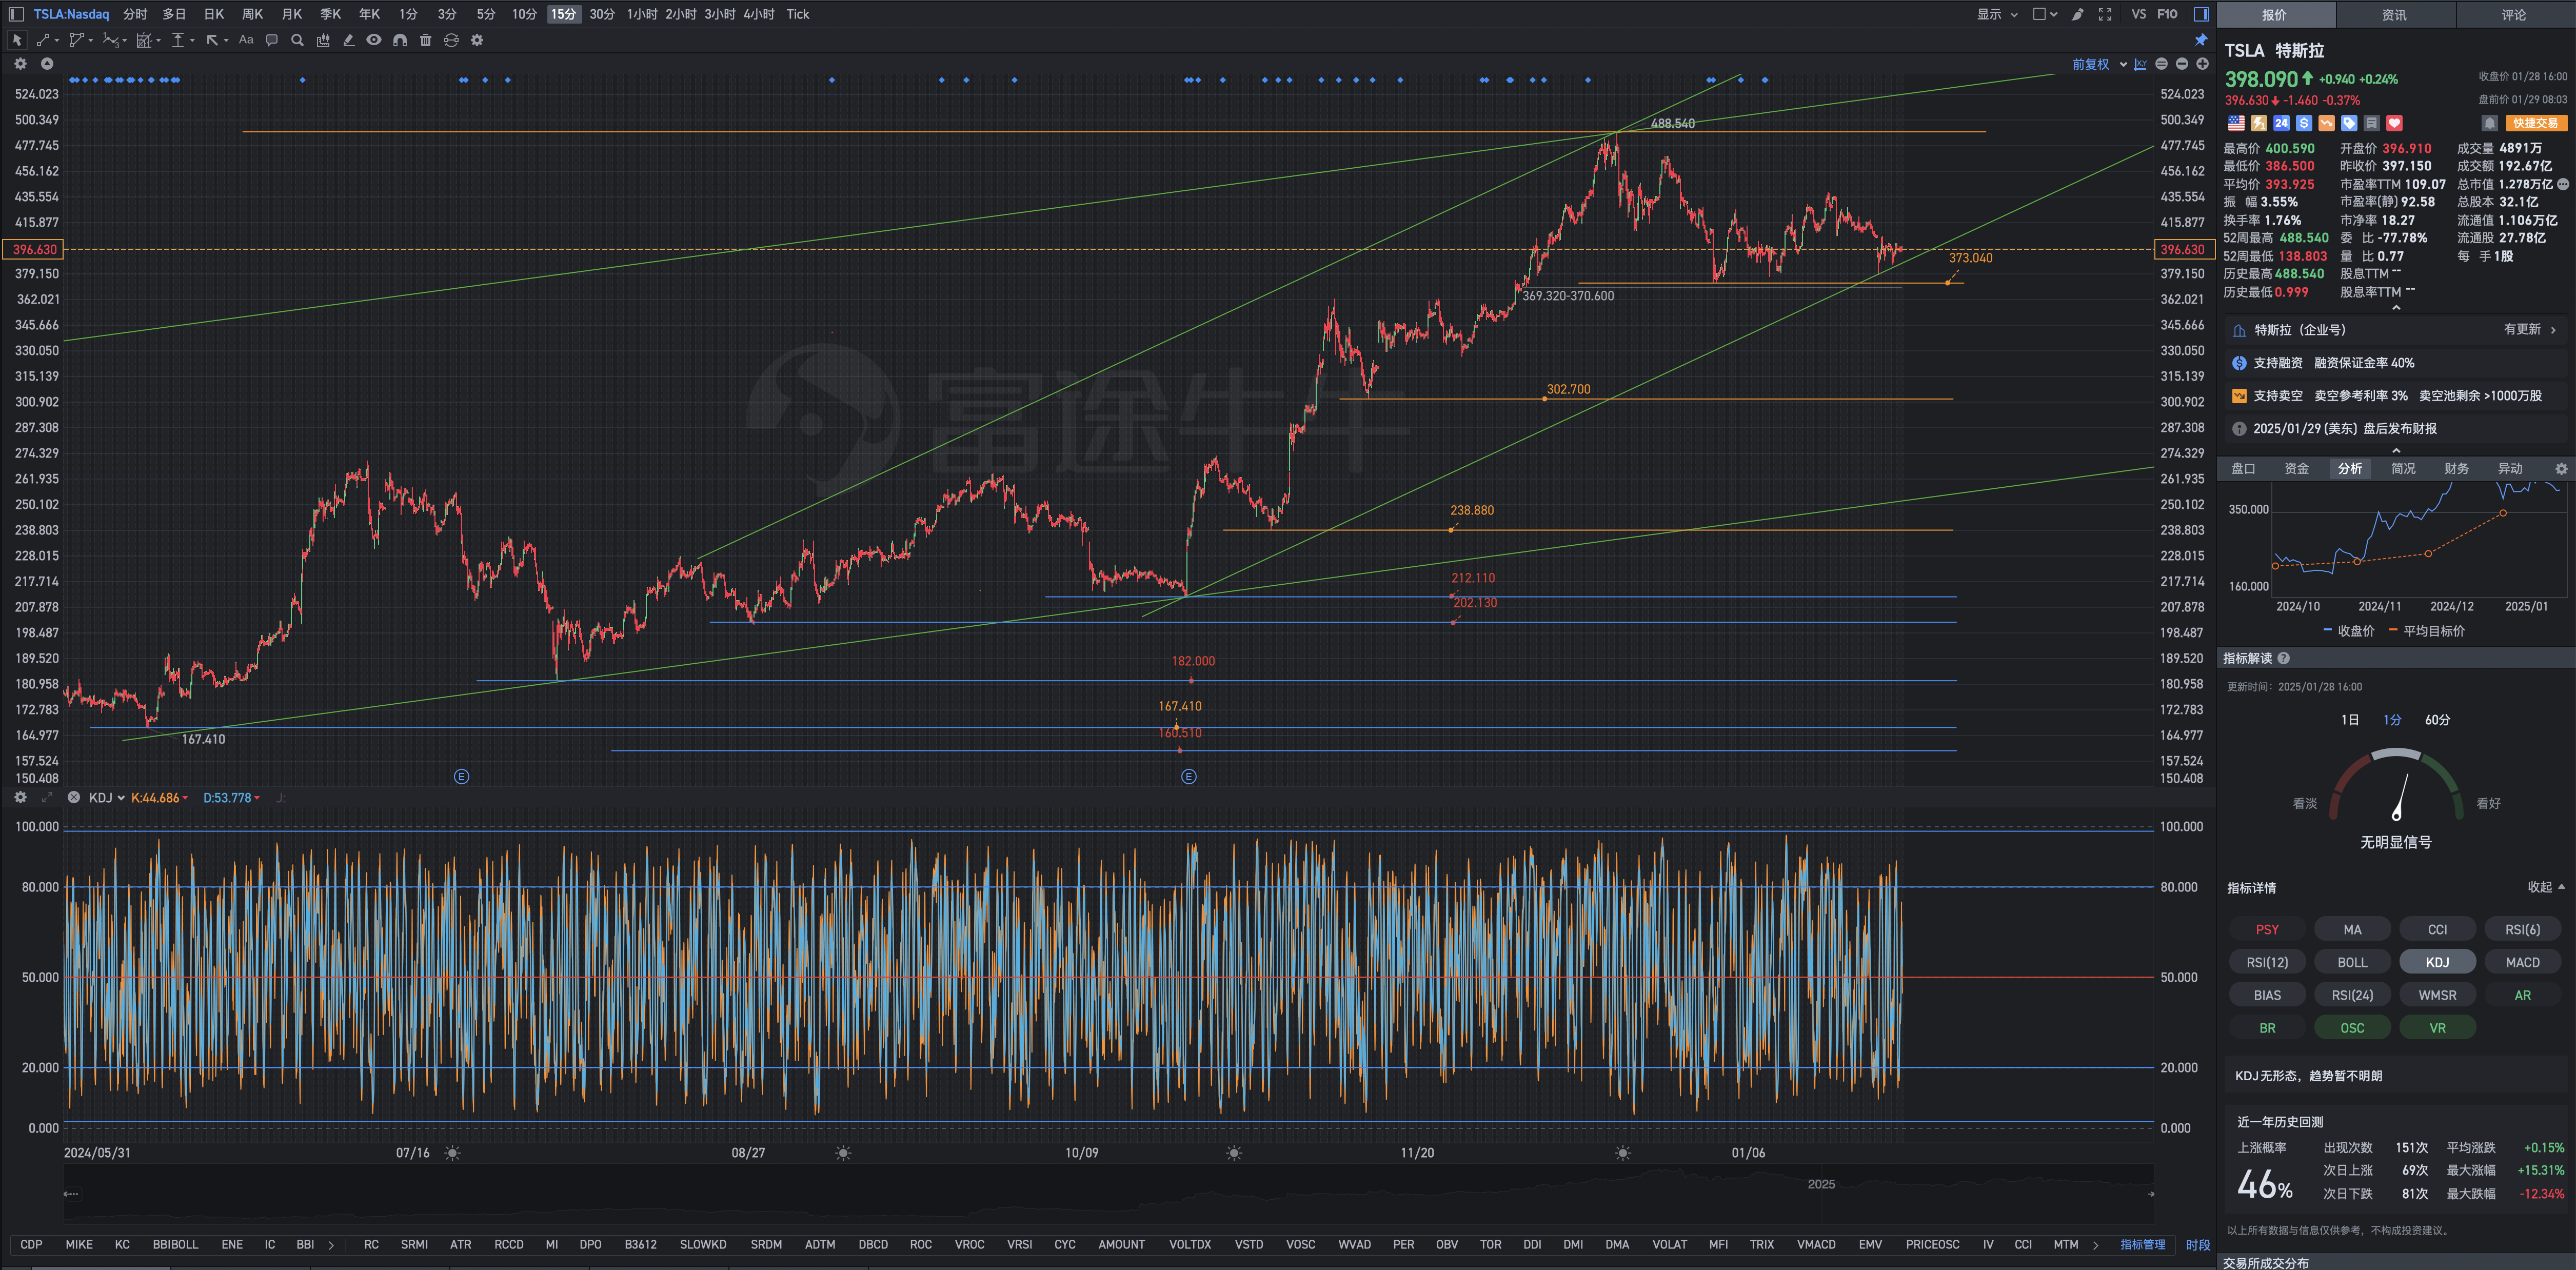Select the 1日 indicator interval
This screenshot has height=1270, width=2576.
(x=2350, y=720)
